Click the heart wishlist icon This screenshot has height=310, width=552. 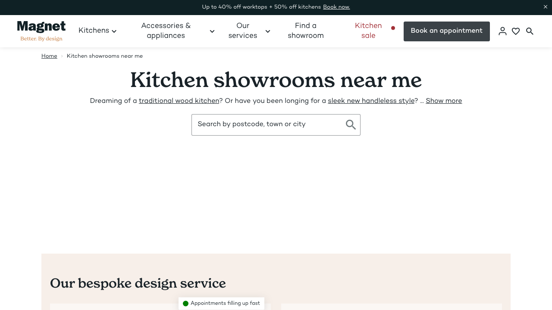[516, 31]
